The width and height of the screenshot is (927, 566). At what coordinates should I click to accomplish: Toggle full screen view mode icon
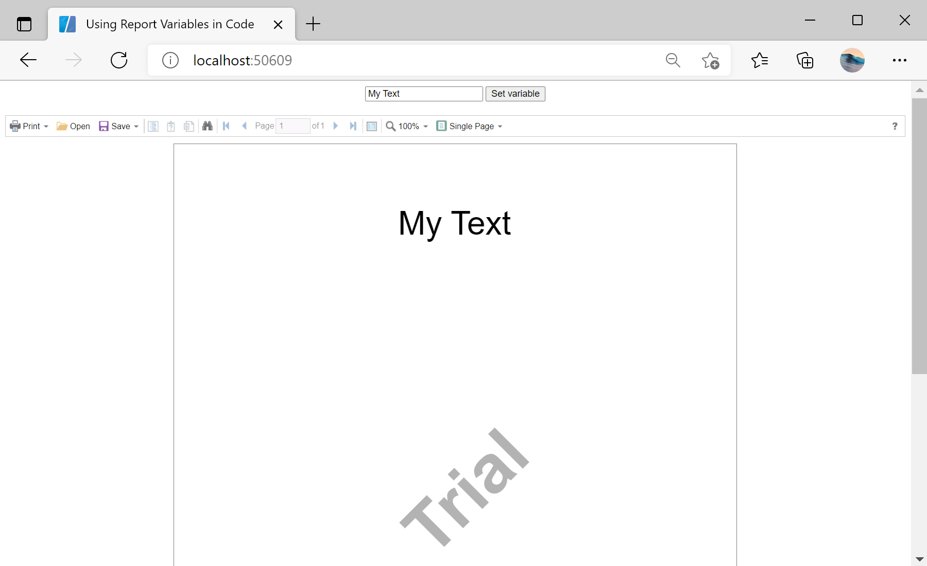point(372,126)
